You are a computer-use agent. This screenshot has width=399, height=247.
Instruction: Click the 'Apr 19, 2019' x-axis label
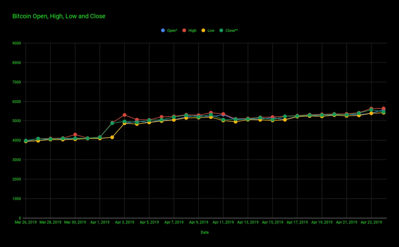(x=322, y=222)
